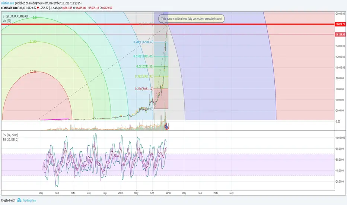Click the Fibonacci level 0.236(6061.12)
The image size is (347, 205).
point(144,89)
